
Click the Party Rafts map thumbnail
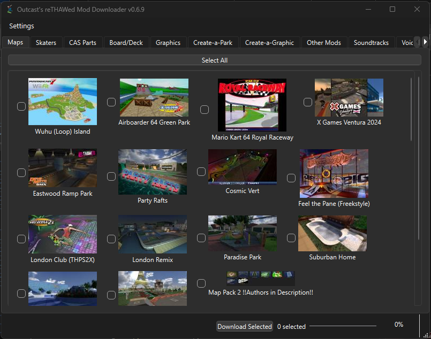pyautogui.click(x=152, y=172)
